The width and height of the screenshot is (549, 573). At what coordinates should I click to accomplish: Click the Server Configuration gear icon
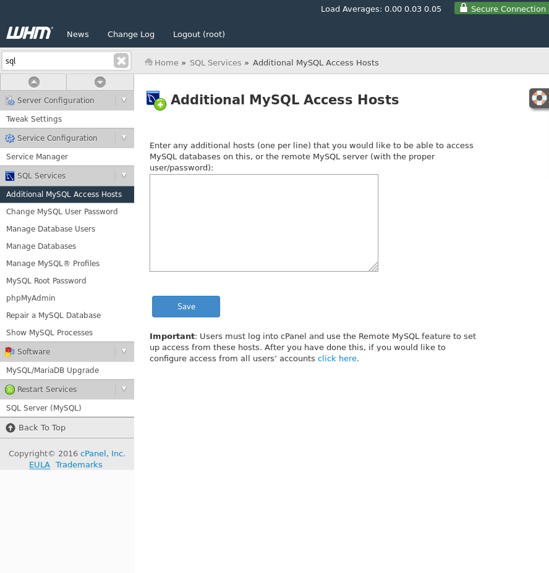(10, 101)
